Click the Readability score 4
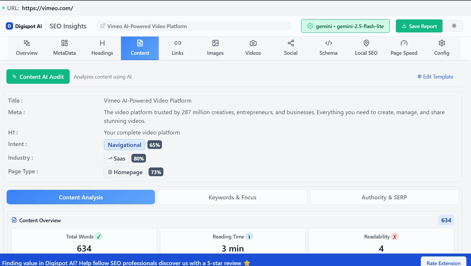471x266 pixels. pos(381,248)
